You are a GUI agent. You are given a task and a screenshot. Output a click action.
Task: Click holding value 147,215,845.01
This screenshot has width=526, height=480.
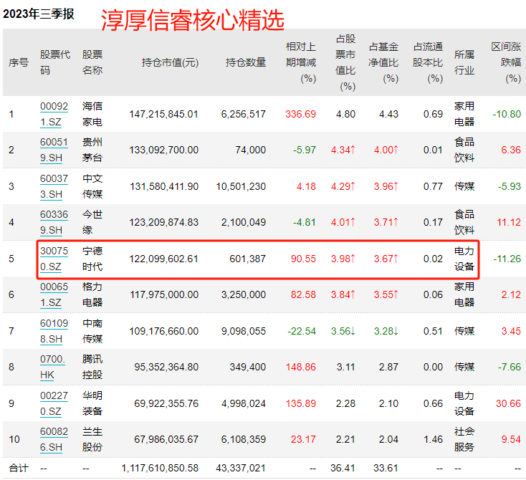(x=163, y=114)
